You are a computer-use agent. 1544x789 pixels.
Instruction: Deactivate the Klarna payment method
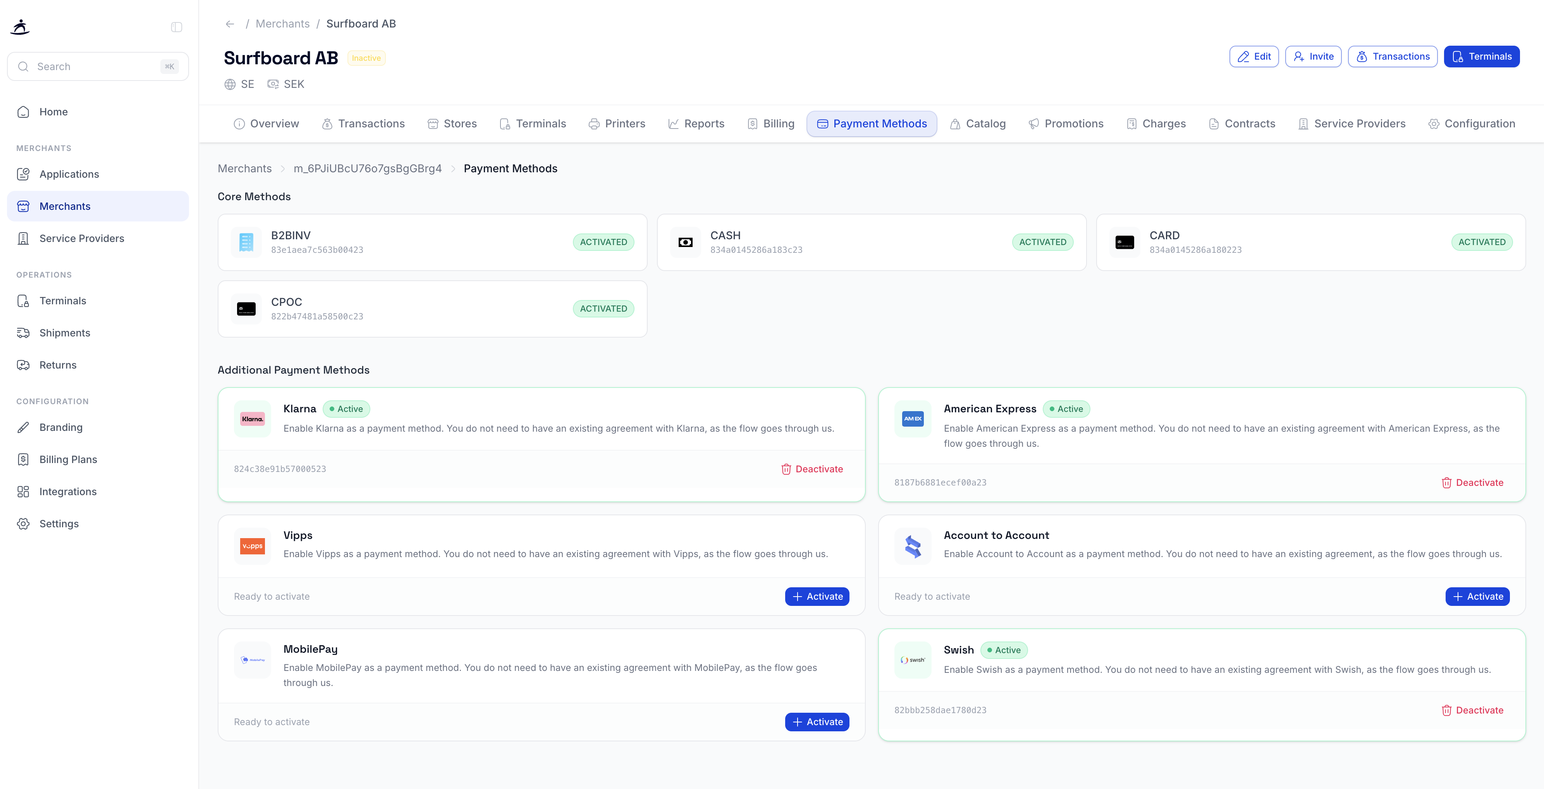tap(812, 469)
